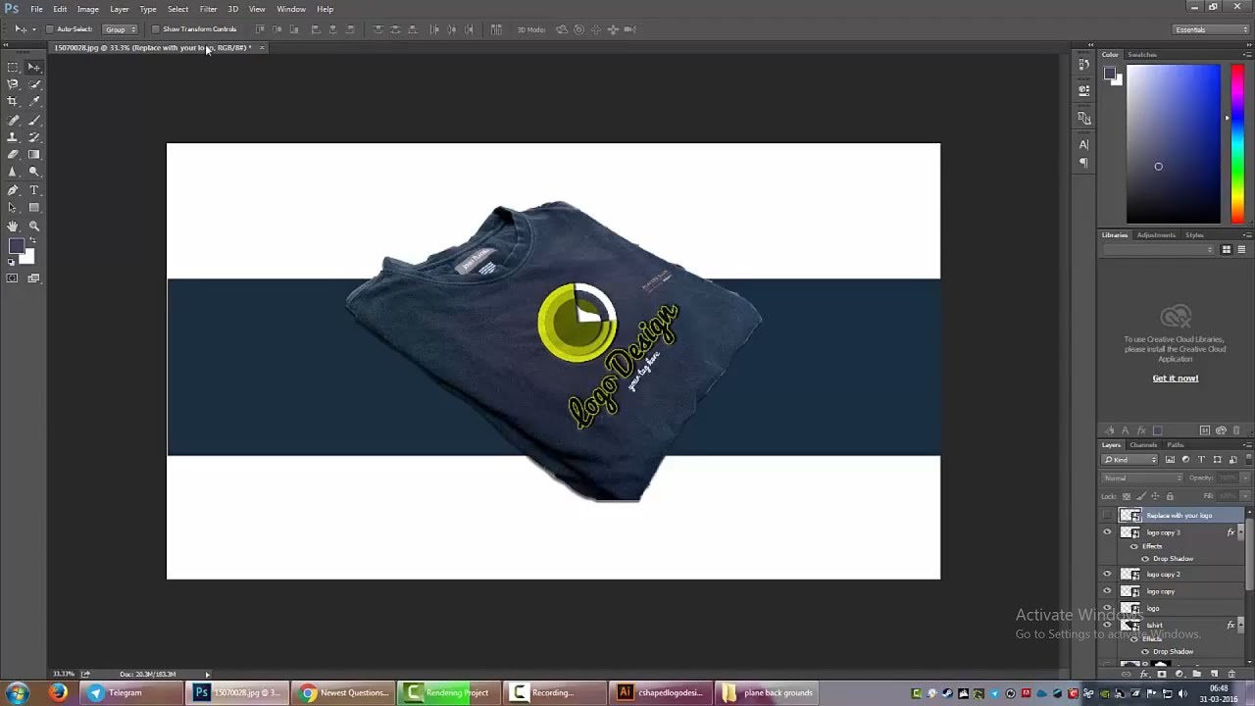Open the layer filter Kind dropdown
Viewport: 1255px width, 706px height.
click(x=1130, y=460)
